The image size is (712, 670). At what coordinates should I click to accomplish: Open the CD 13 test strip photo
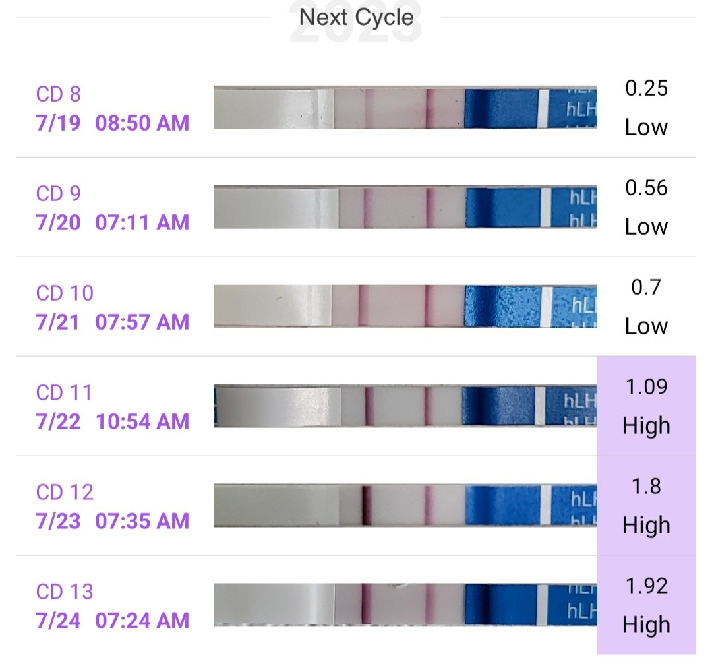click(x=405, y=605)
